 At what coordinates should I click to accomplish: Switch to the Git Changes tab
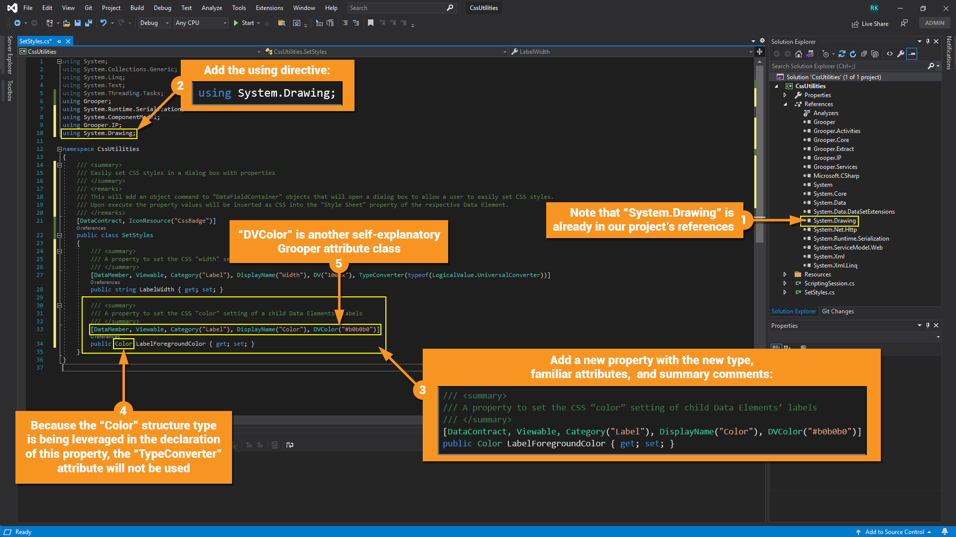point(837,311)
